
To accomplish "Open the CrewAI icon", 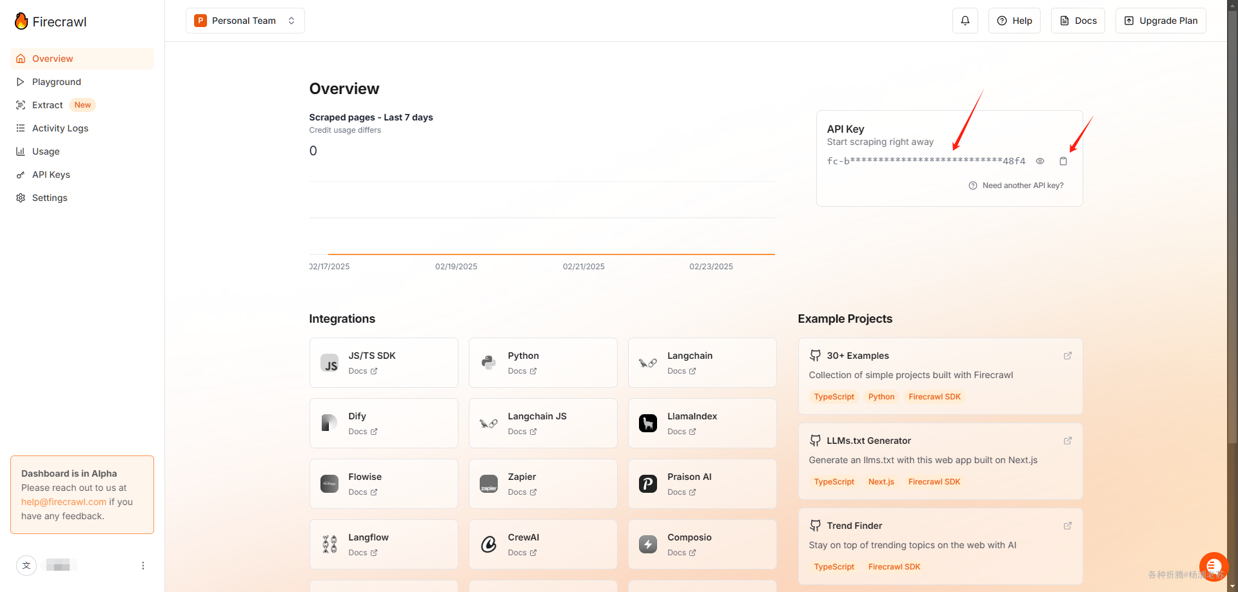I will (489, 544).
